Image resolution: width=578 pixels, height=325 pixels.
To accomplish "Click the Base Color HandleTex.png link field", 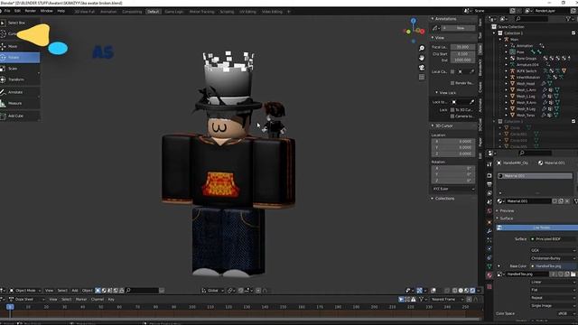I will click(x=553, y=266).
